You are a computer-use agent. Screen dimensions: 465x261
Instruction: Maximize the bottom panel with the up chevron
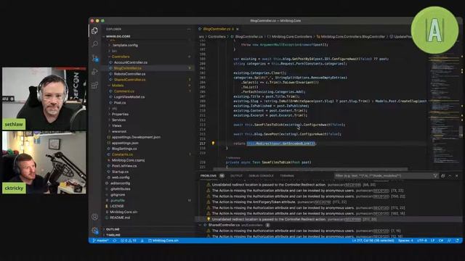tap(450, 175)
